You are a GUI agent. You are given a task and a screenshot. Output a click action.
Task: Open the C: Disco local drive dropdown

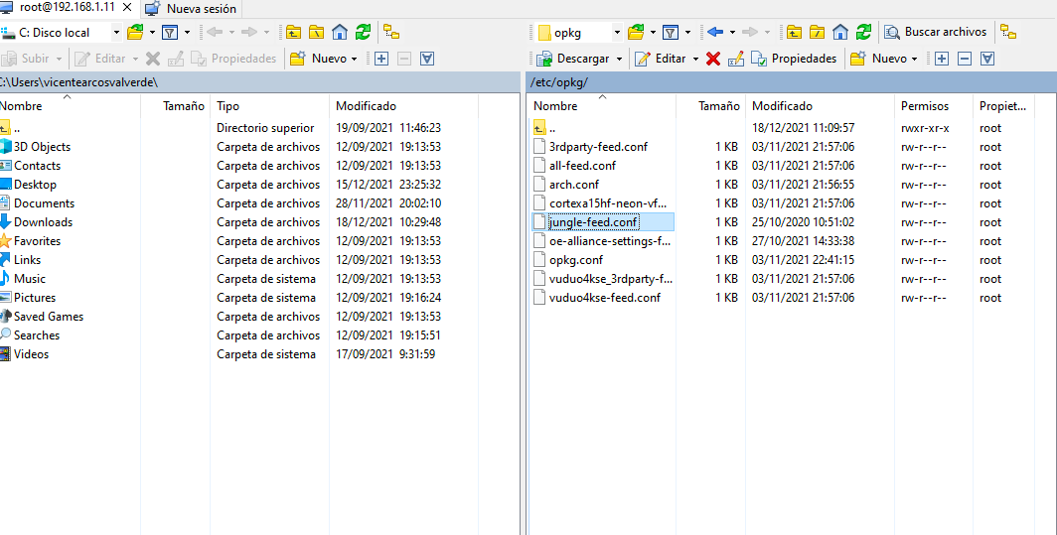[x=115, y=33]
